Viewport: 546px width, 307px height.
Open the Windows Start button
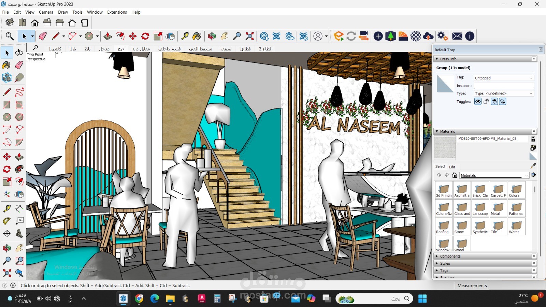pos(422,299)
